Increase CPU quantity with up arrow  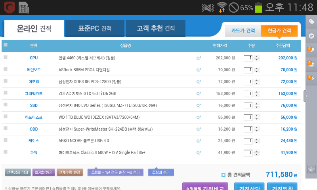[256, 57]
